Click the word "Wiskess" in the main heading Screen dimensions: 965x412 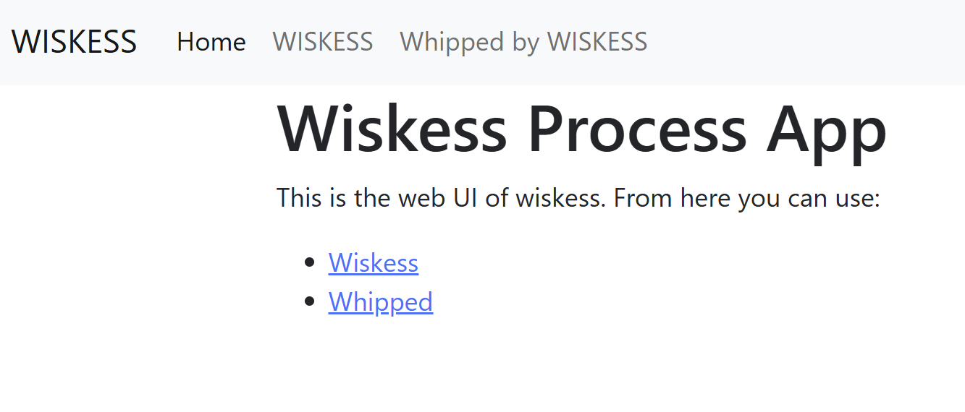click(392, 130)
